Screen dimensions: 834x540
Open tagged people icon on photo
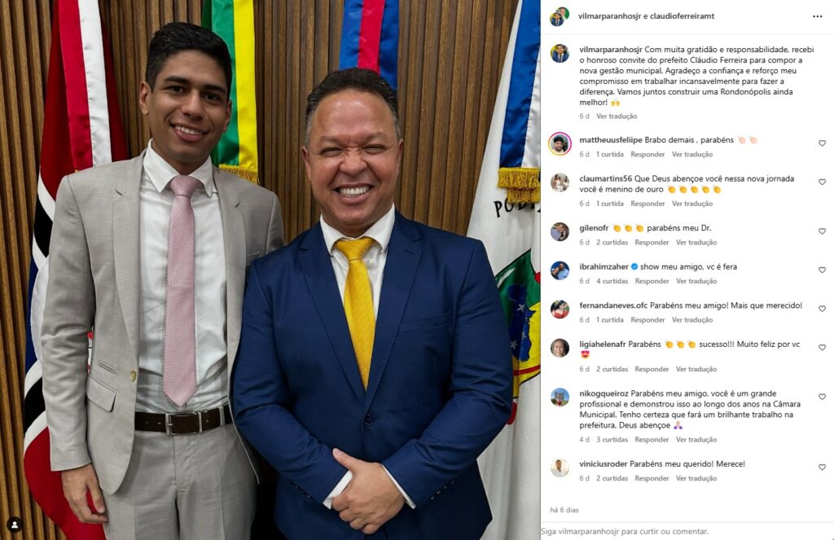click(x=15, y=525)
